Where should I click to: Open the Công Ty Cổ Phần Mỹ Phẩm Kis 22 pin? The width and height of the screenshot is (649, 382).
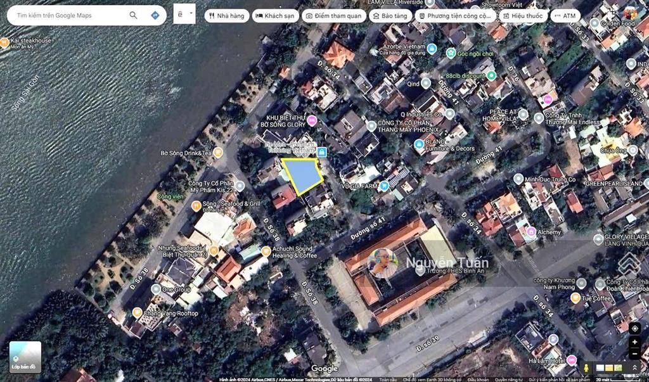pyautogui.click(x=240, y=186)
